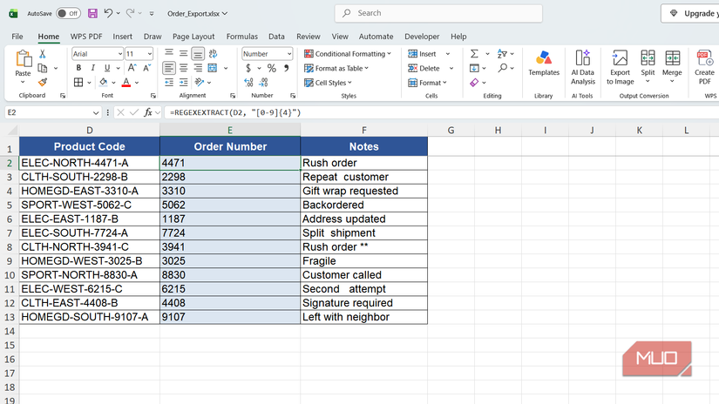
Task: Open the Format cells dropdown
Action: pyautogui.click(x=427, y=83)
